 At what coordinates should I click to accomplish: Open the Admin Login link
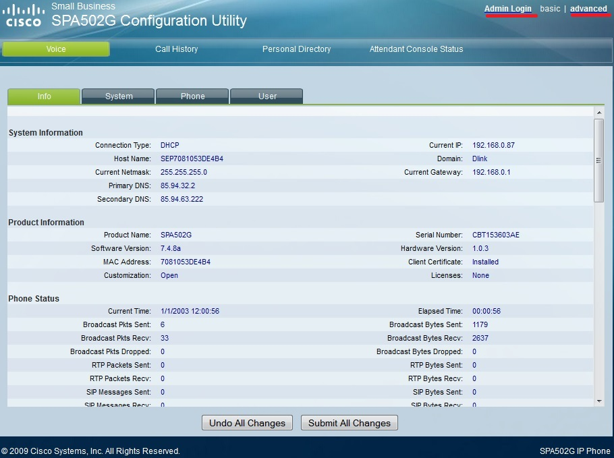(x=507, y=9)
